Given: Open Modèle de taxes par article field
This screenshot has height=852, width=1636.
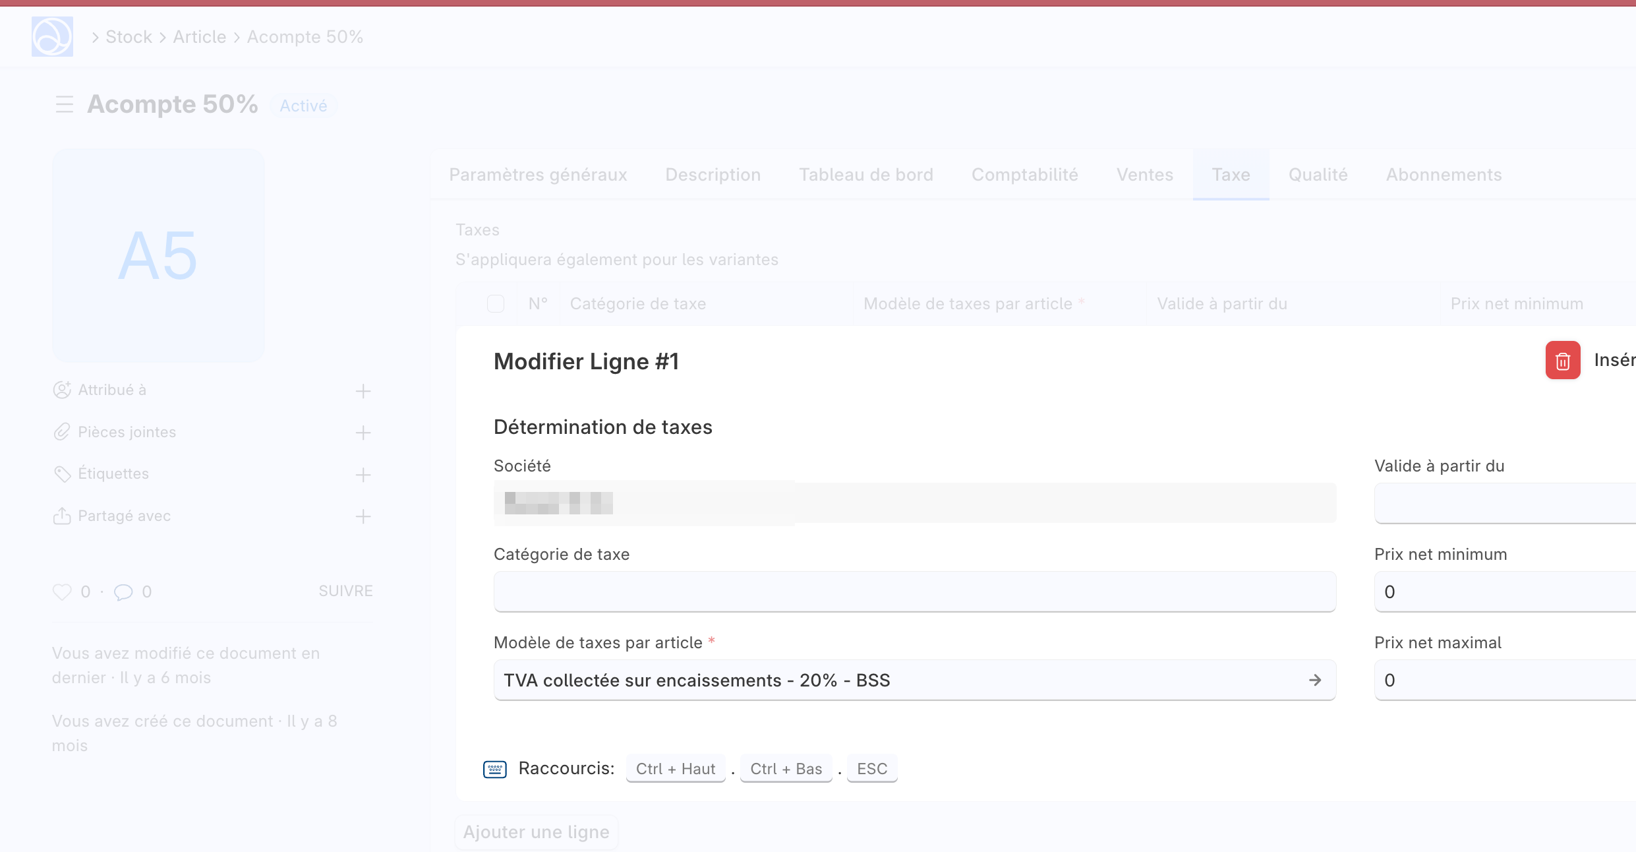Looking at the screenshot, I should pyautogui.click(x=896, y=680).
